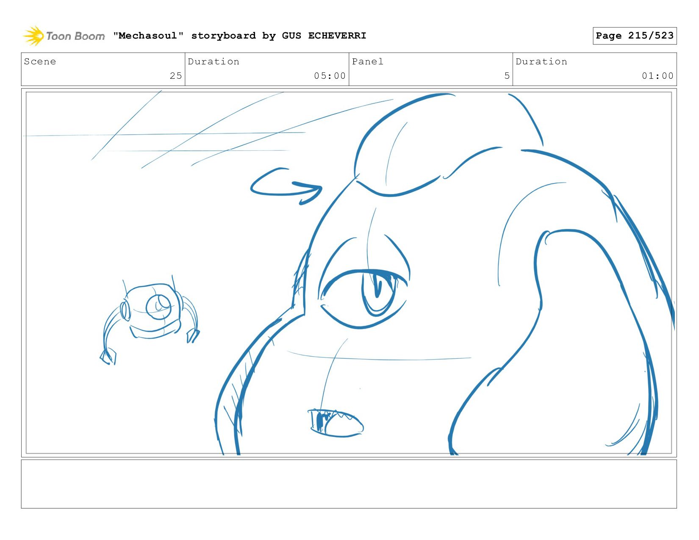This screenshot has height=540, width=699.
Task: Click the panel number 5
Action: coord(507,76)
